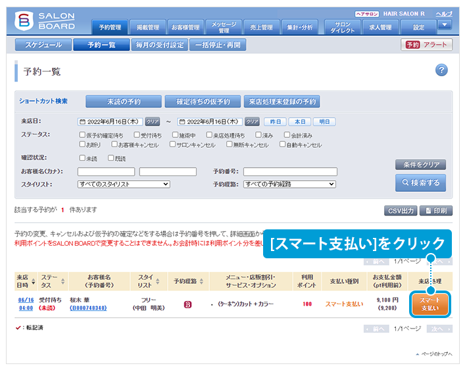Check お客様キャンセル checkbox
This screenshot has width=467, height=370.
(x=114, y=145)
